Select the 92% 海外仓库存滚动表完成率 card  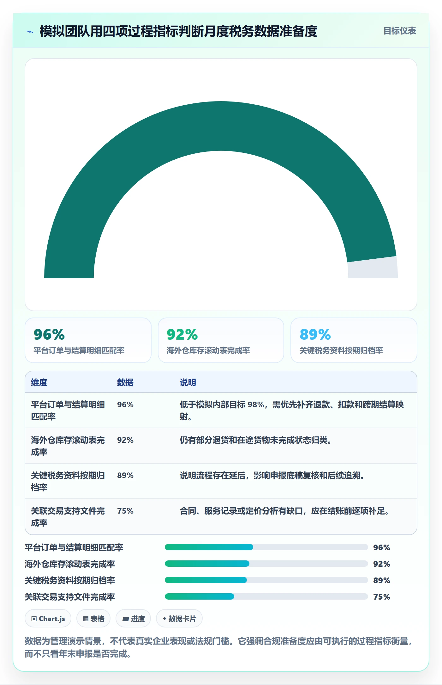point(221,340)
